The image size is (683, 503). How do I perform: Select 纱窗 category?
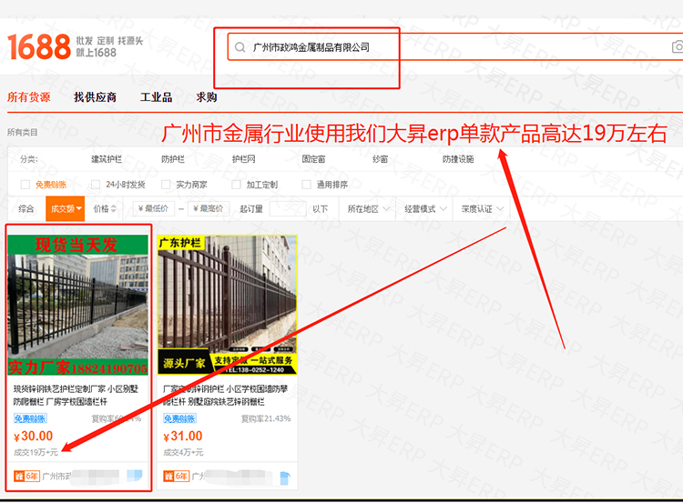click(381, 159)
